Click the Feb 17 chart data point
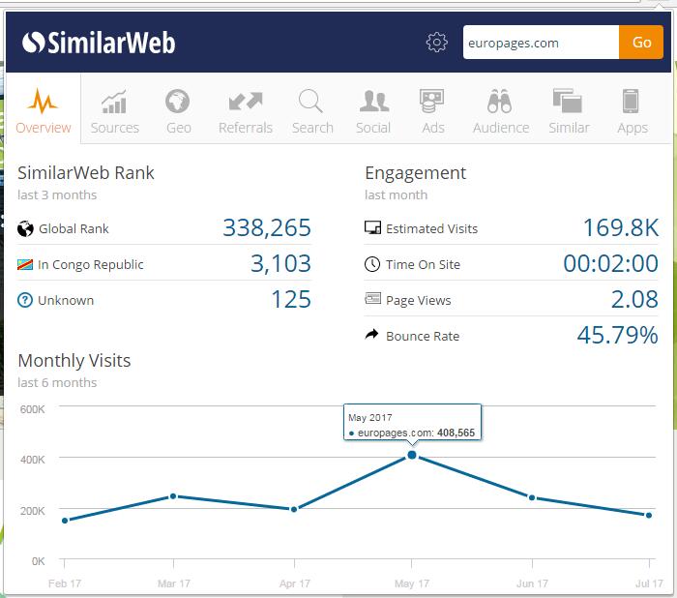677x598 pixels. pos(65,521)
